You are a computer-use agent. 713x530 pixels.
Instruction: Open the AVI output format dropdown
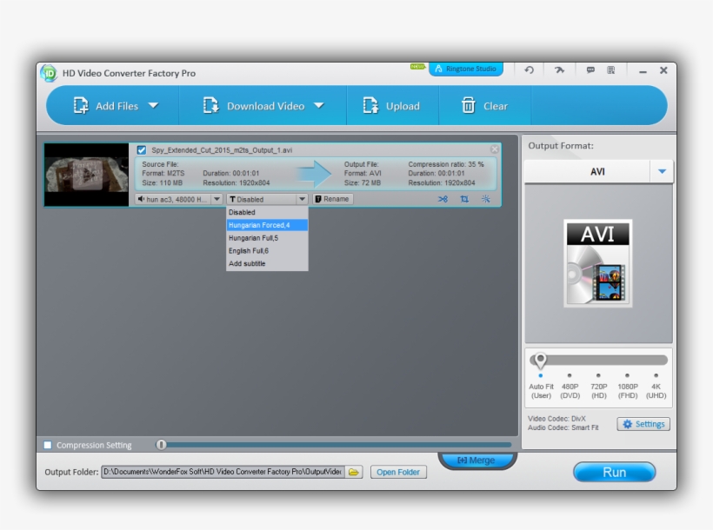click(662, 172)
